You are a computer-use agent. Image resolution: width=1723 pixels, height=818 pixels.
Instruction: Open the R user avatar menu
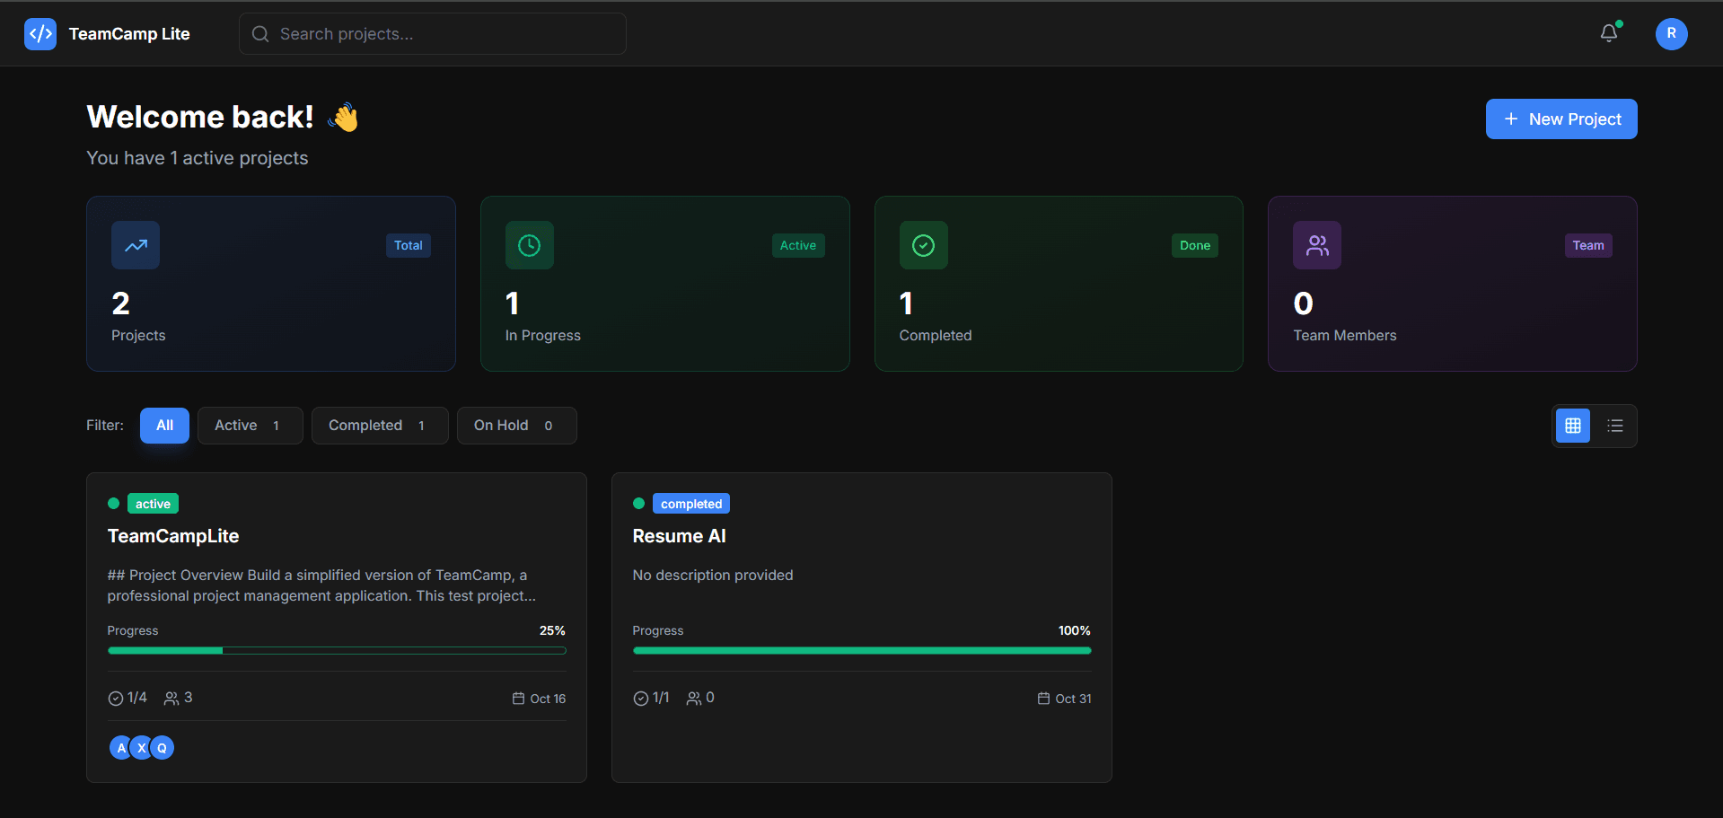coord(1671,34)
